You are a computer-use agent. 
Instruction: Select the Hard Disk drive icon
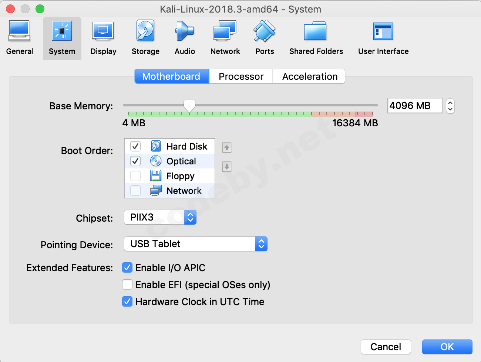156,146
